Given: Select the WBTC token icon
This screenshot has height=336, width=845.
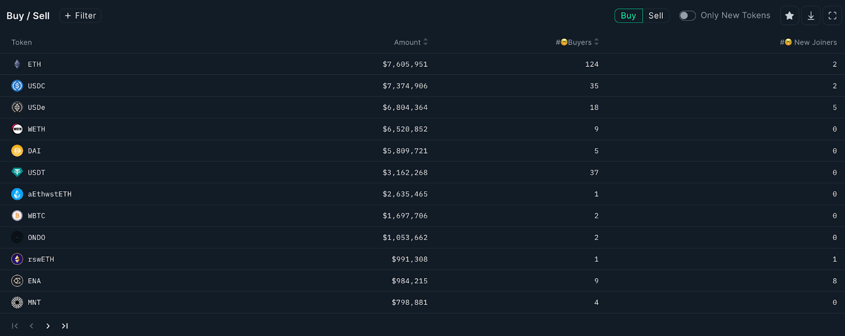Looking at the screenshot, I should [x=16, y=215].
